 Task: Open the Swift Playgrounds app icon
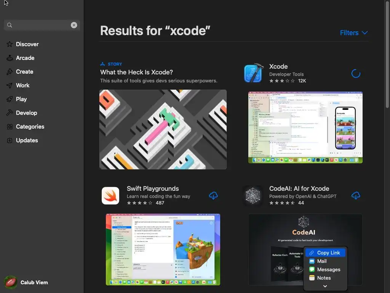[x=110, y=196]
